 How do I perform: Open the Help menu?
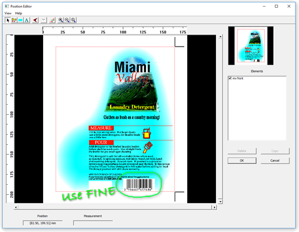point(19,13)
